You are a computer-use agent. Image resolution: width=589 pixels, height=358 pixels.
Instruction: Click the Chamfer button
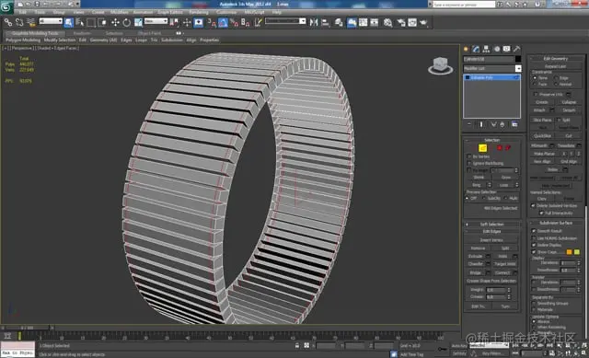(x=476, y=264)
